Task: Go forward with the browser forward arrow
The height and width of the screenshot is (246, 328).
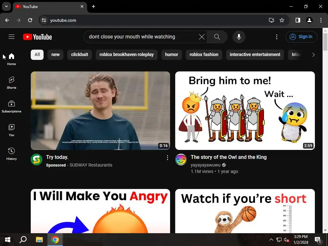Action: tap(19, 20)
